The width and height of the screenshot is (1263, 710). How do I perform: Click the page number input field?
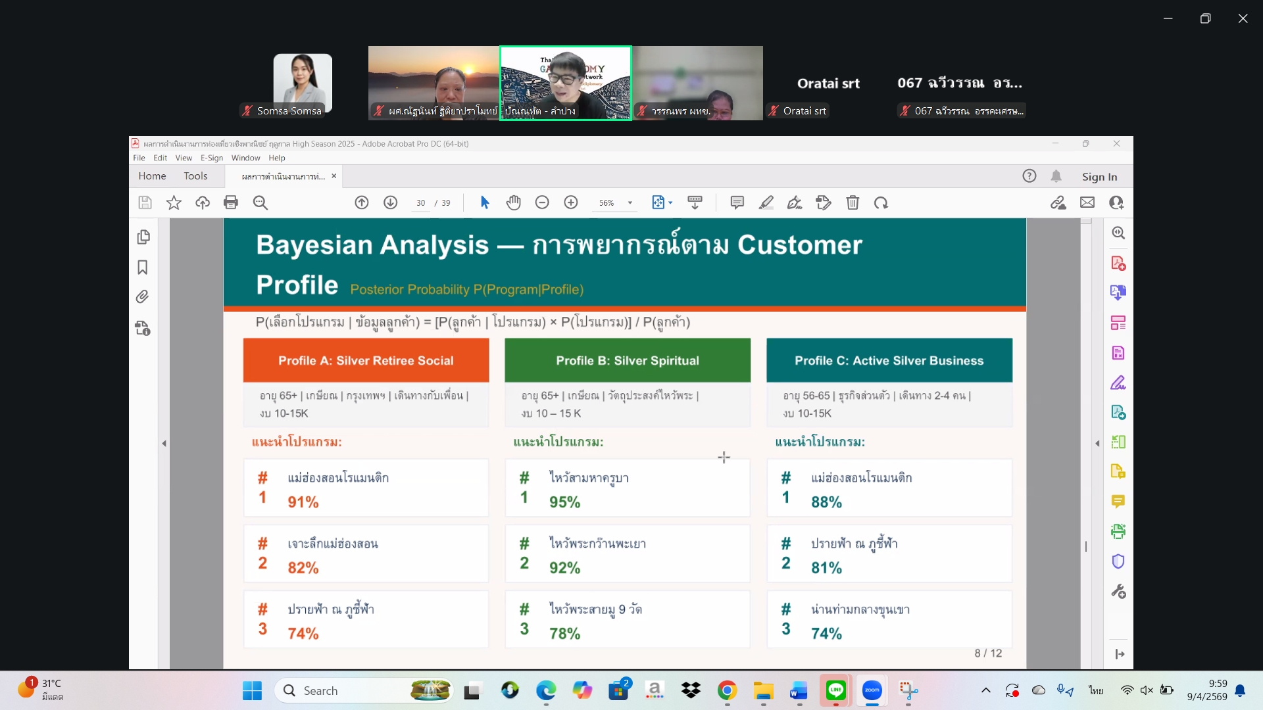pos(421,203)
